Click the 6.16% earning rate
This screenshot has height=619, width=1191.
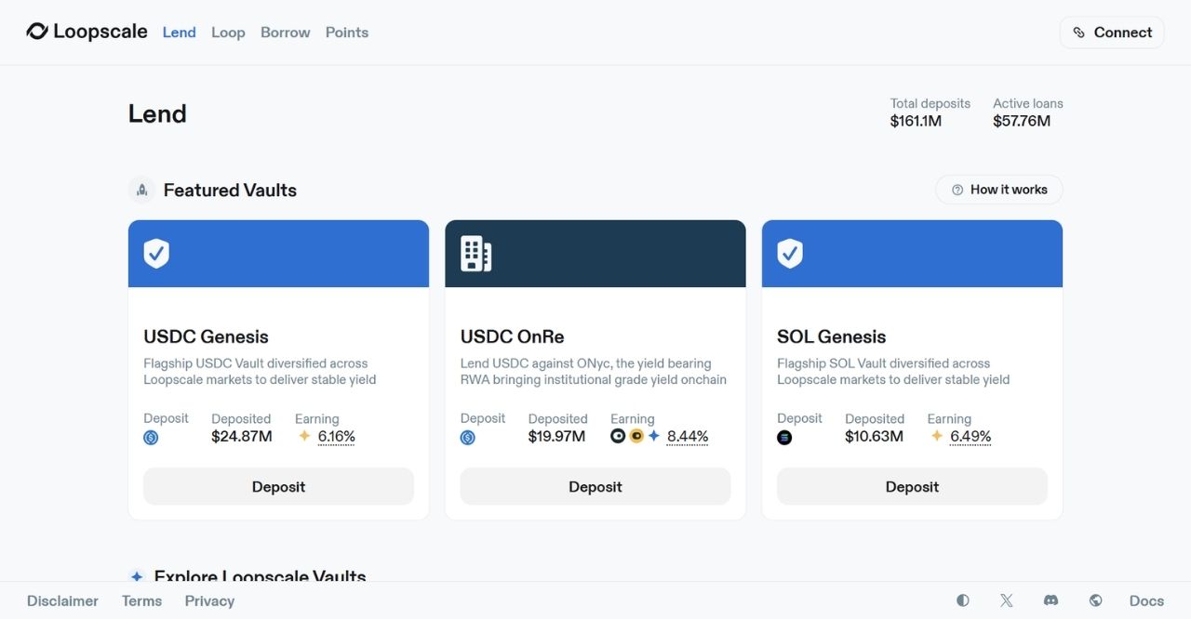[x=337, y=437]
